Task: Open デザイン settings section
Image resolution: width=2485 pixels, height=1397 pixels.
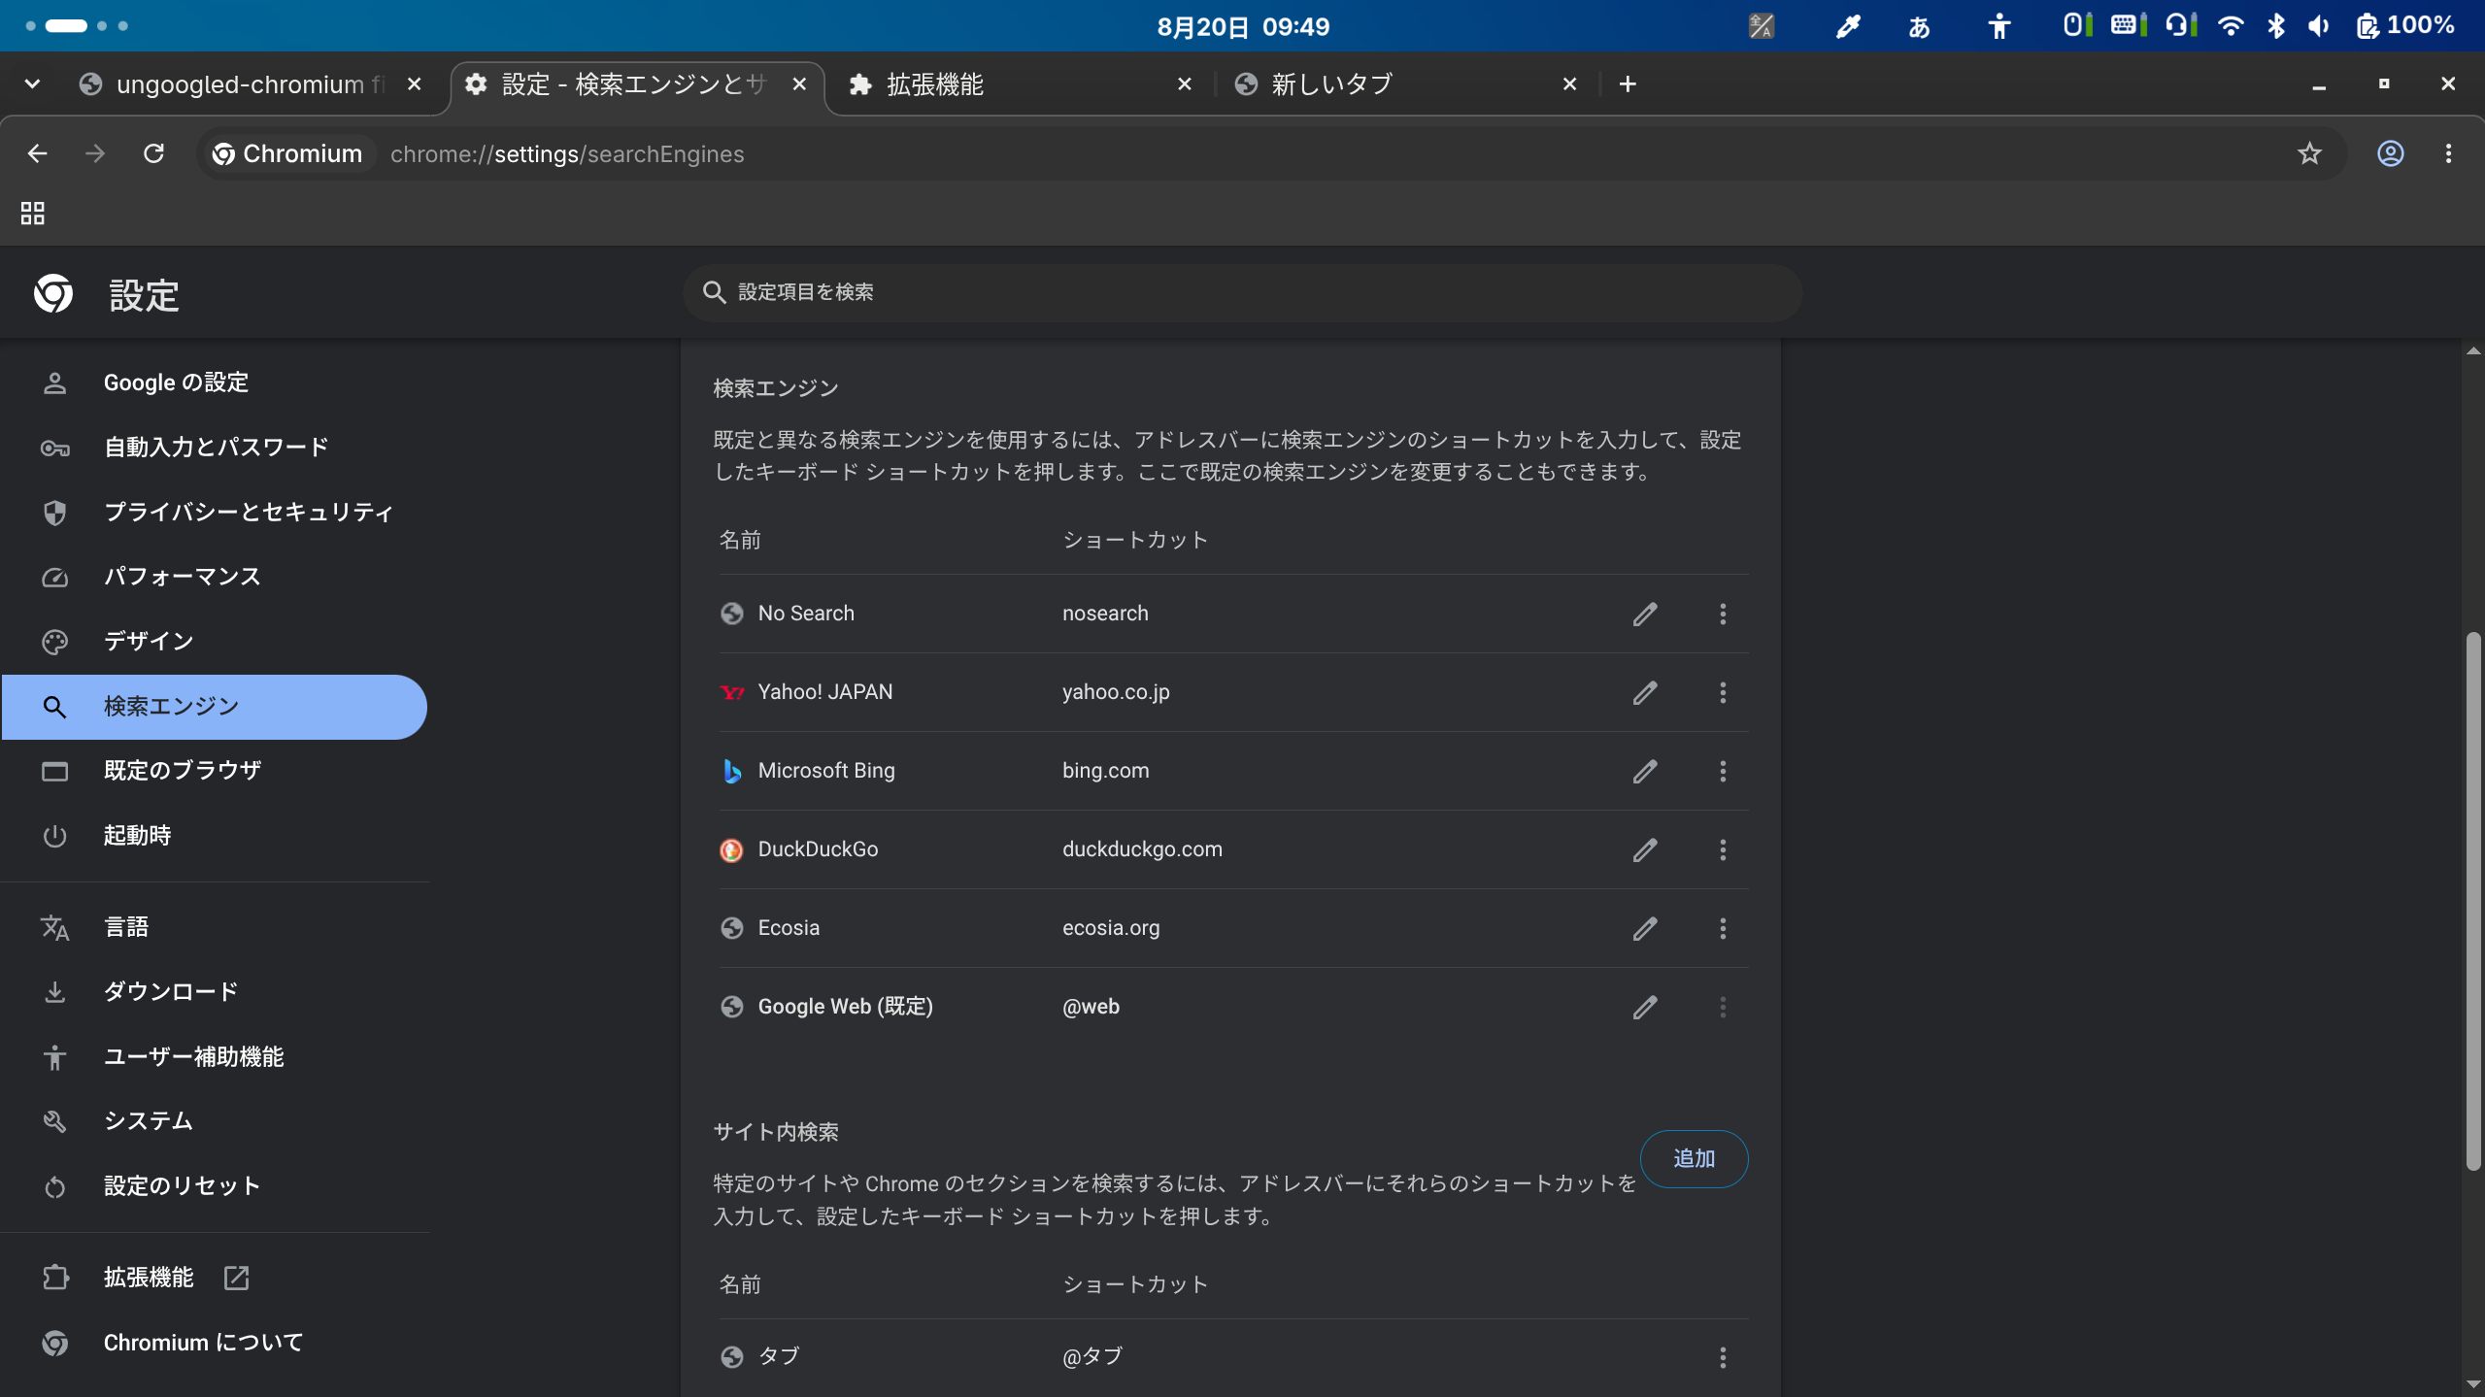Action: click(x=215, y=642)
